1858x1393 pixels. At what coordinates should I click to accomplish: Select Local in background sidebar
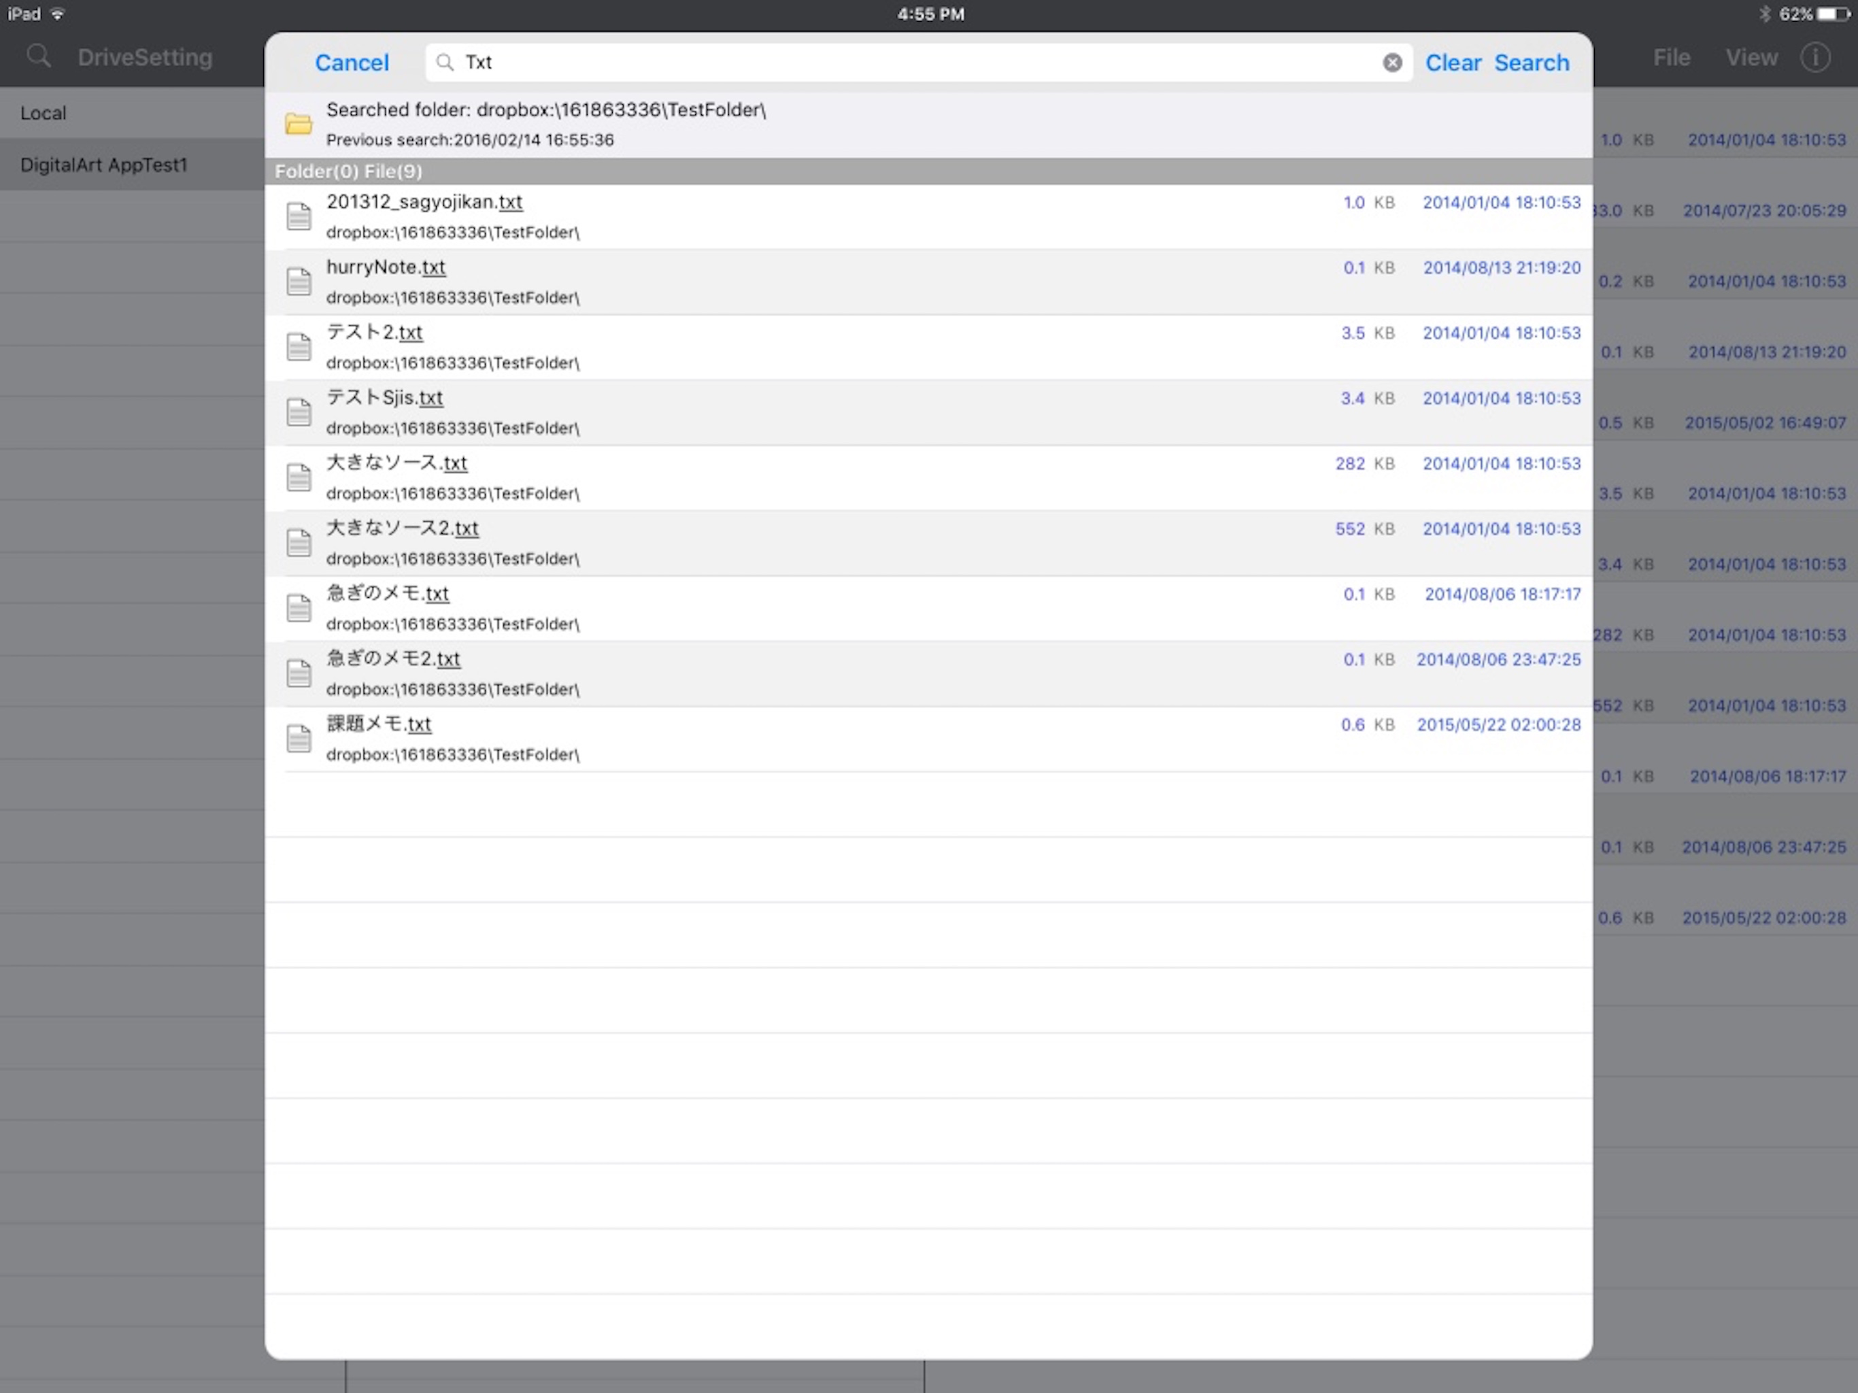133,114
